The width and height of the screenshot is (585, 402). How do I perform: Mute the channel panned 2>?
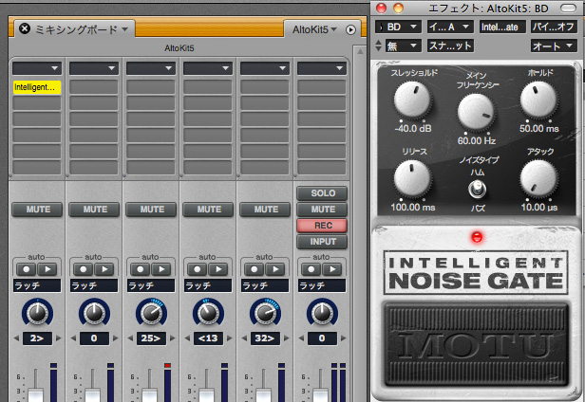pos(37,210)
